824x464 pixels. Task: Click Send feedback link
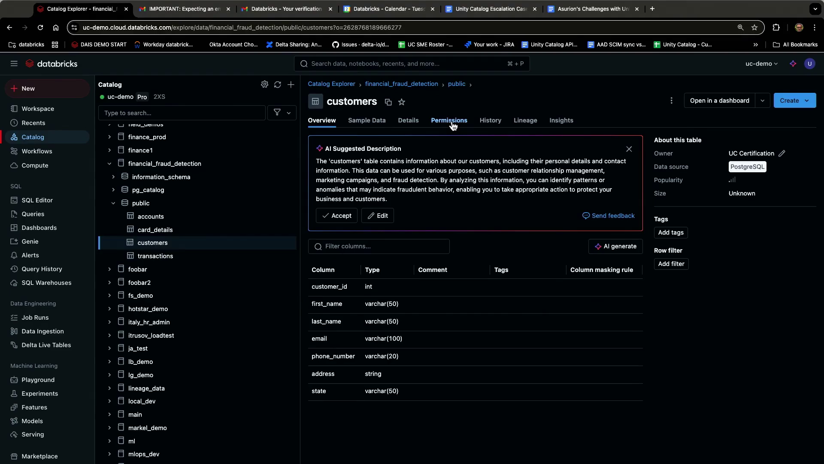[x=609, y=216]
